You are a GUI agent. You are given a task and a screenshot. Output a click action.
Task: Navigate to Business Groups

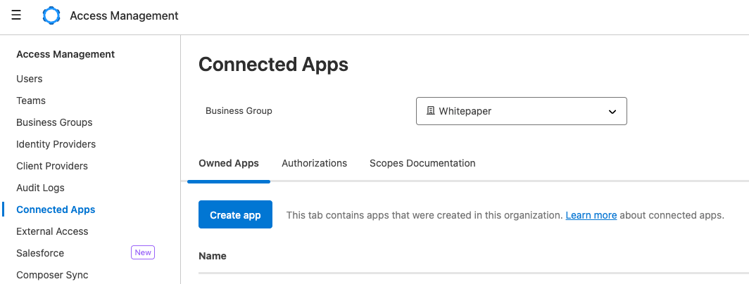point(54,122)
